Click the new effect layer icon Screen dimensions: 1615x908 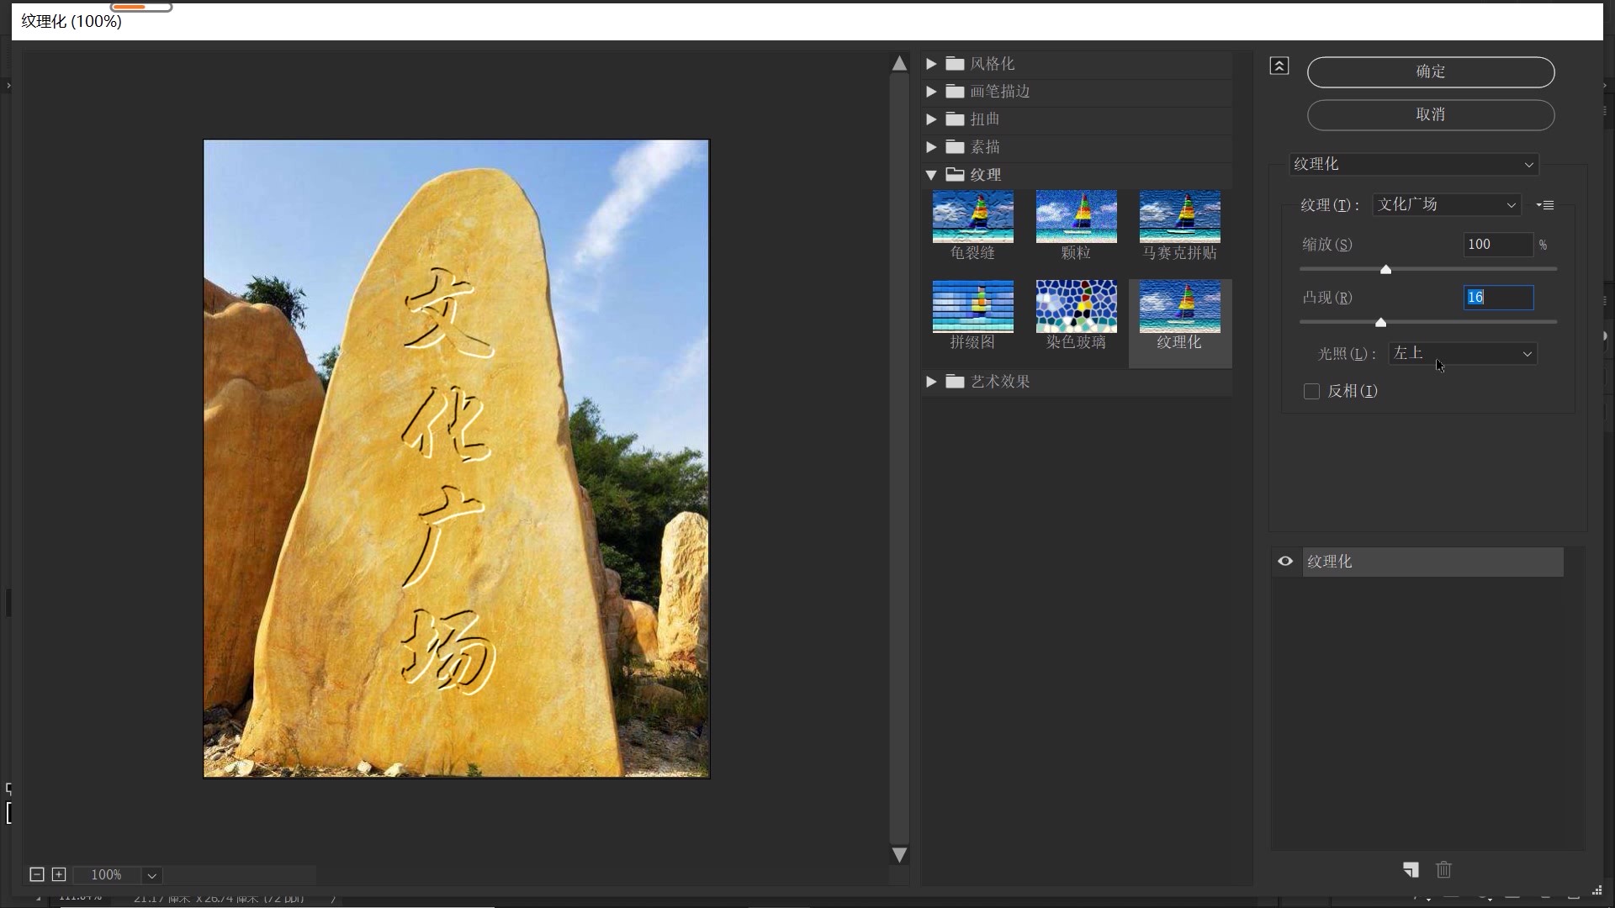tap(1411, 870)
